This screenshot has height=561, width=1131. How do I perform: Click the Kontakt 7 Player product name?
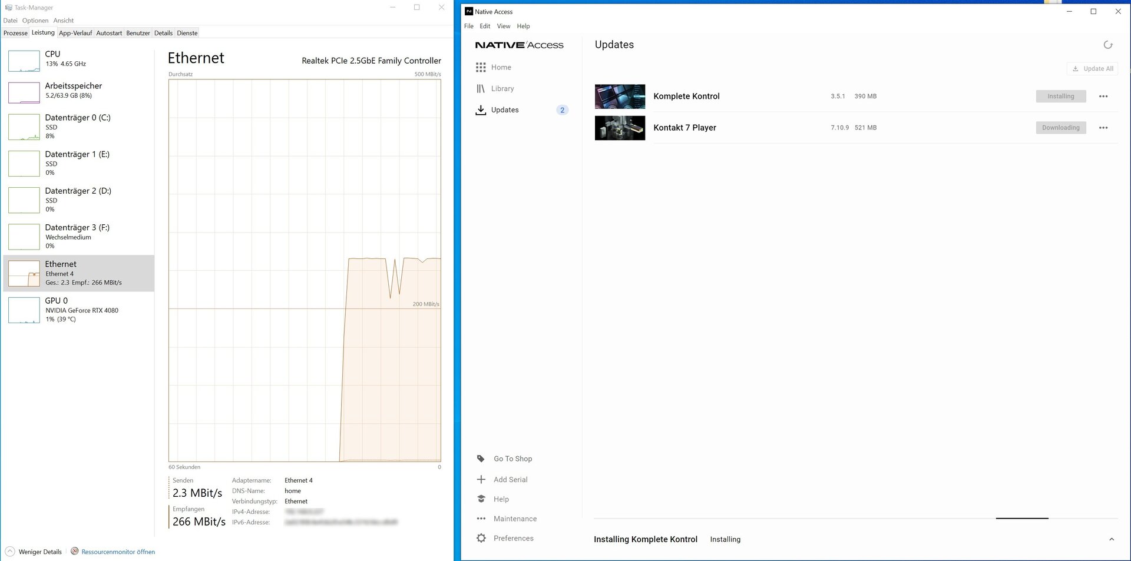tap(684, 128)
